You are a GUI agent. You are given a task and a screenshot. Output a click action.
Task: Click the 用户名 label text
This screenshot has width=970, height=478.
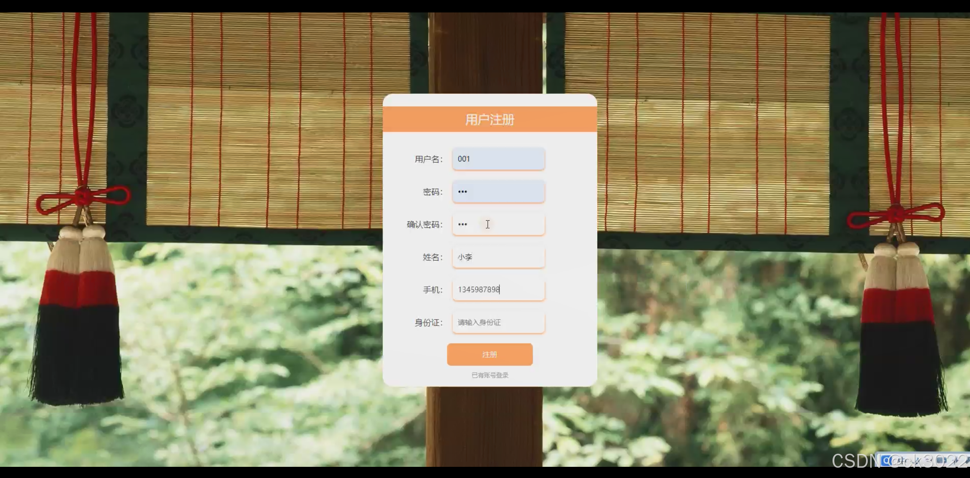coord(428,159)
